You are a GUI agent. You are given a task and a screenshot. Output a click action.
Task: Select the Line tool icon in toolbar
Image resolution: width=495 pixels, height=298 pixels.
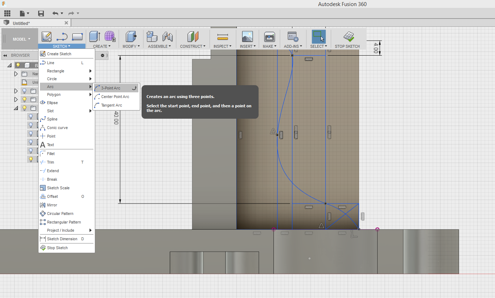point(62,36)
